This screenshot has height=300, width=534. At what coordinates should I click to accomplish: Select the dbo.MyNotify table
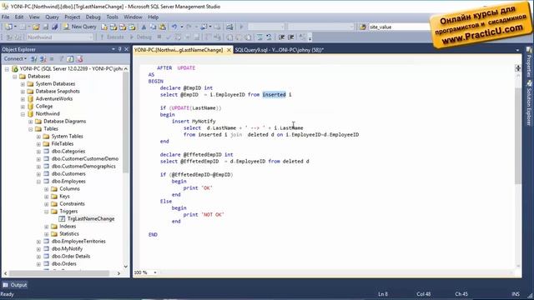pos(67,248)
